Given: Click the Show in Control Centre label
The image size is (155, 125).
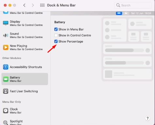Looking at the screenshot, I should coord(75,35).
